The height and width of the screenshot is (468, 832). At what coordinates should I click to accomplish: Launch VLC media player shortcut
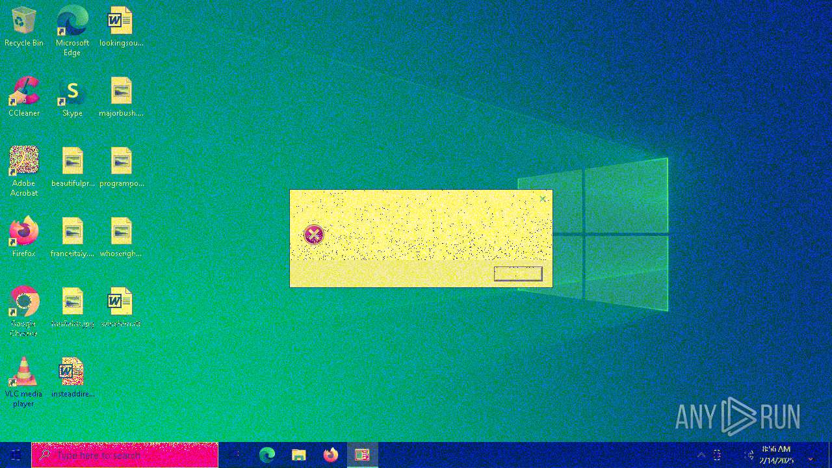pyautogui.click(x=24, y=382)
